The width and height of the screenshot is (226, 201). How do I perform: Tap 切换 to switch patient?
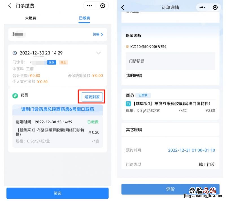(98, 34)
